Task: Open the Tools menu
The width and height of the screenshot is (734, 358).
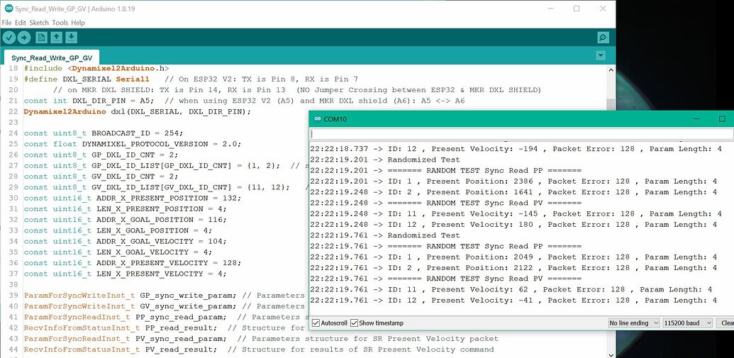Action: click(x=60, y=23)
